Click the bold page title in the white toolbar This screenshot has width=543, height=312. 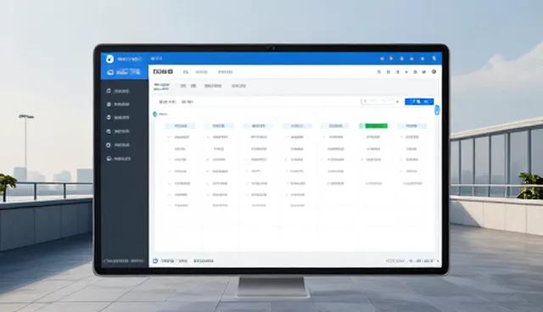click(163, 71)
